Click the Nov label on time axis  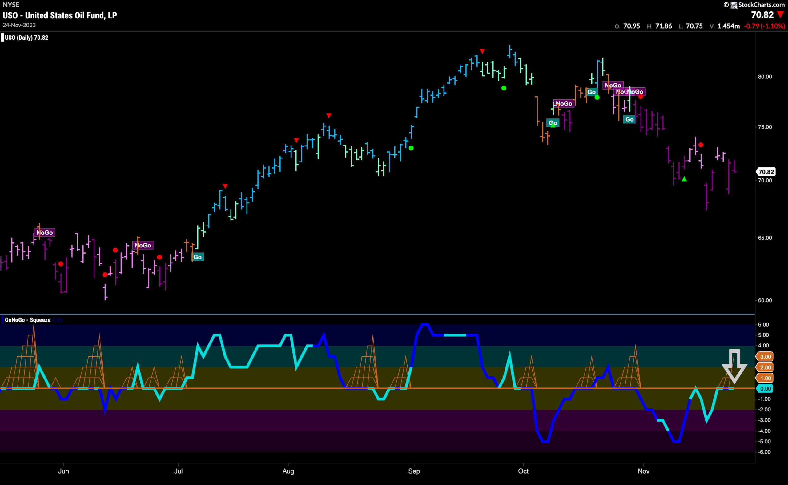644,471
